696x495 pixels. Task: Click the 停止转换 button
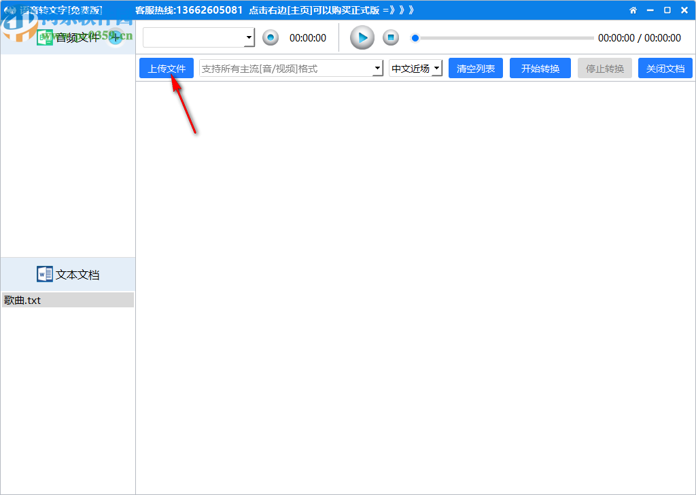tap(604, 69)
